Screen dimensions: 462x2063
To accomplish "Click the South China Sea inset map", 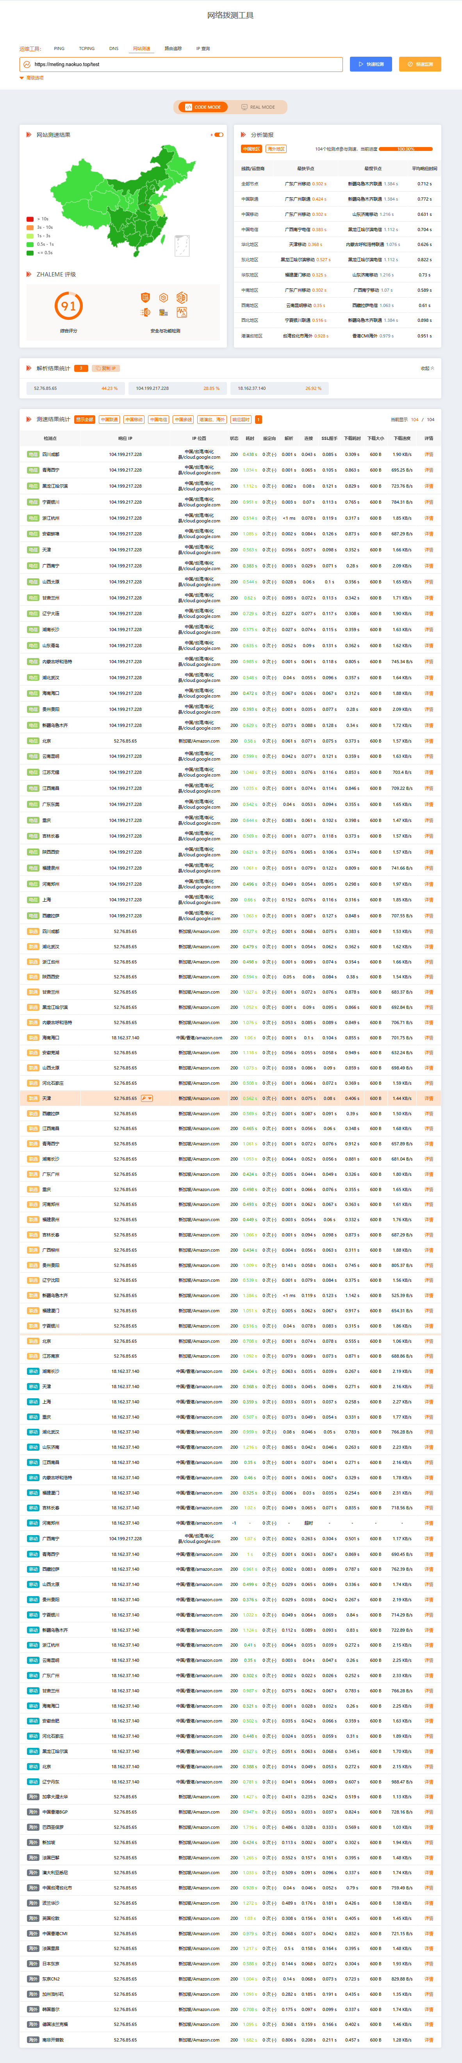I will (x=182, y=246).
